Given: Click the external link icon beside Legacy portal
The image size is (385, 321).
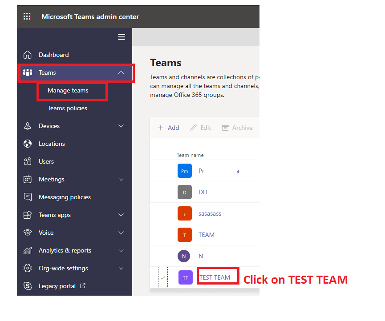Looking at the screenshot, I should coord(83,286).
